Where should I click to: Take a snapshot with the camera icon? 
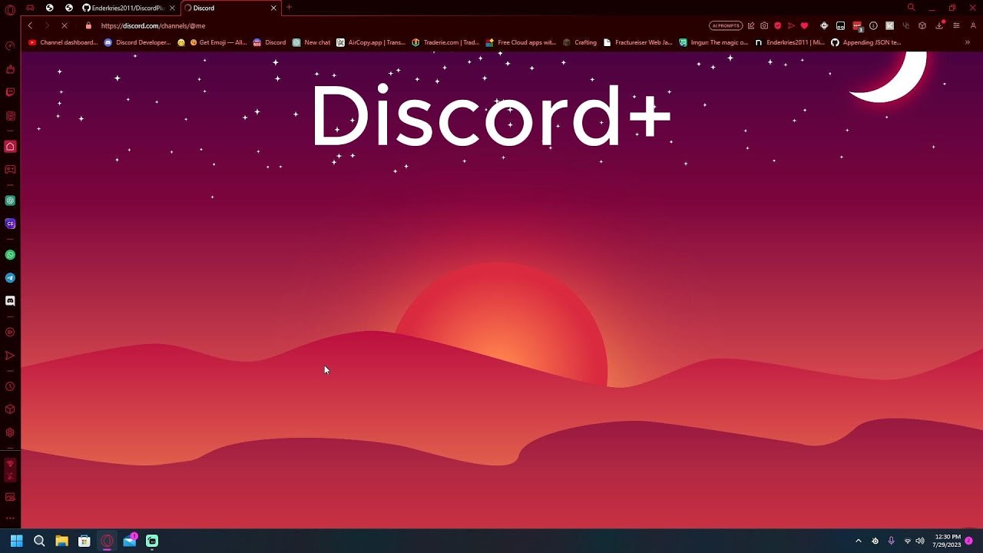coord(764,25)
